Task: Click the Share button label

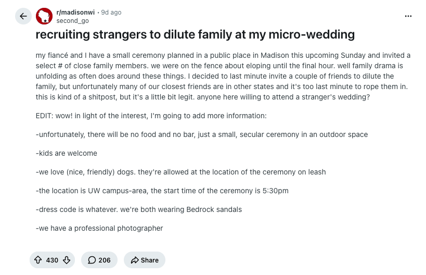Action: coord(149,260)
